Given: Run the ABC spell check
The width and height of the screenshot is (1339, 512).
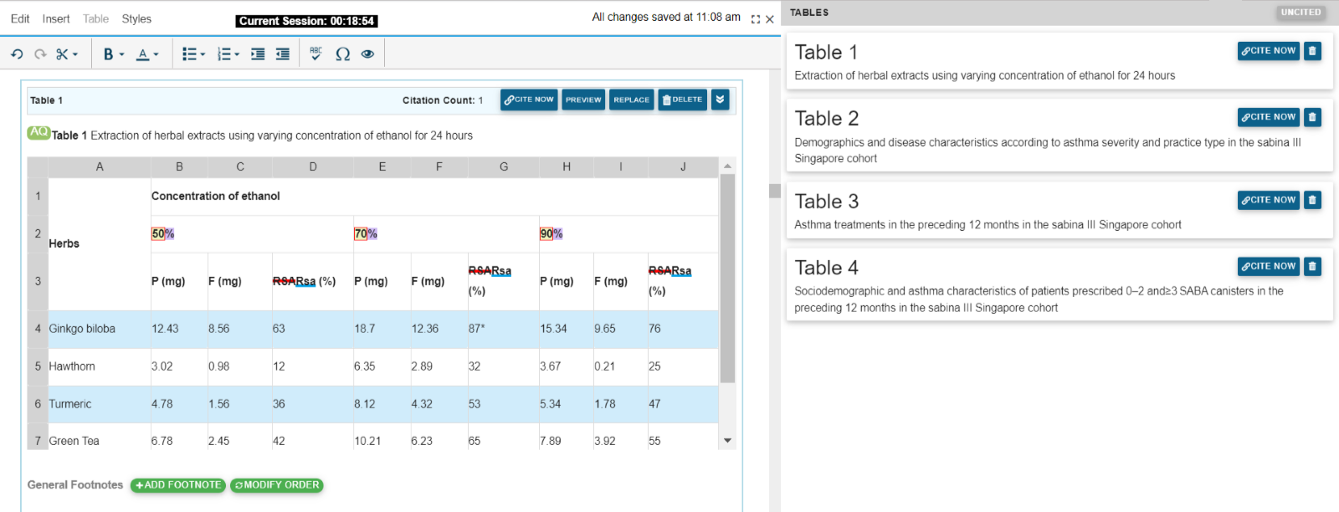Looking at the screenshot, I should click(316, 54).
